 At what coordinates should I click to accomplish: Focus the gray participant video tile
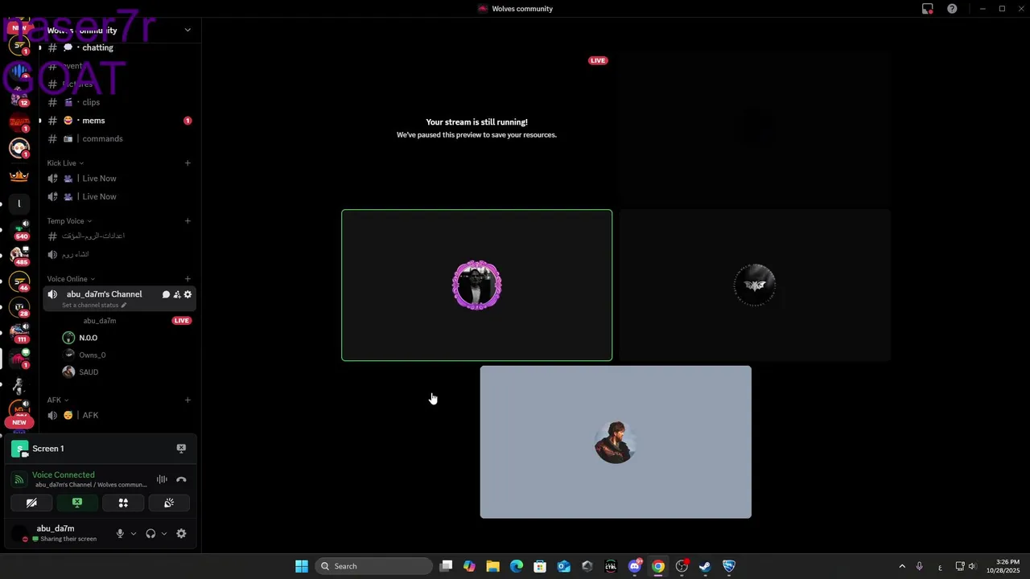(616, 441)
